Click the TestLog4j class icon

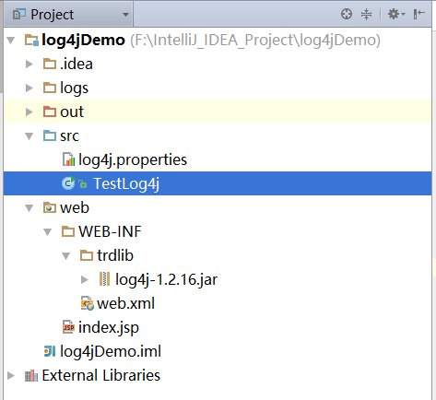[68, 183]
